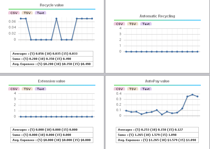
Task: Click the Automatic Recycling chart title
Action: pyautogui.click(x=157, y=16)
